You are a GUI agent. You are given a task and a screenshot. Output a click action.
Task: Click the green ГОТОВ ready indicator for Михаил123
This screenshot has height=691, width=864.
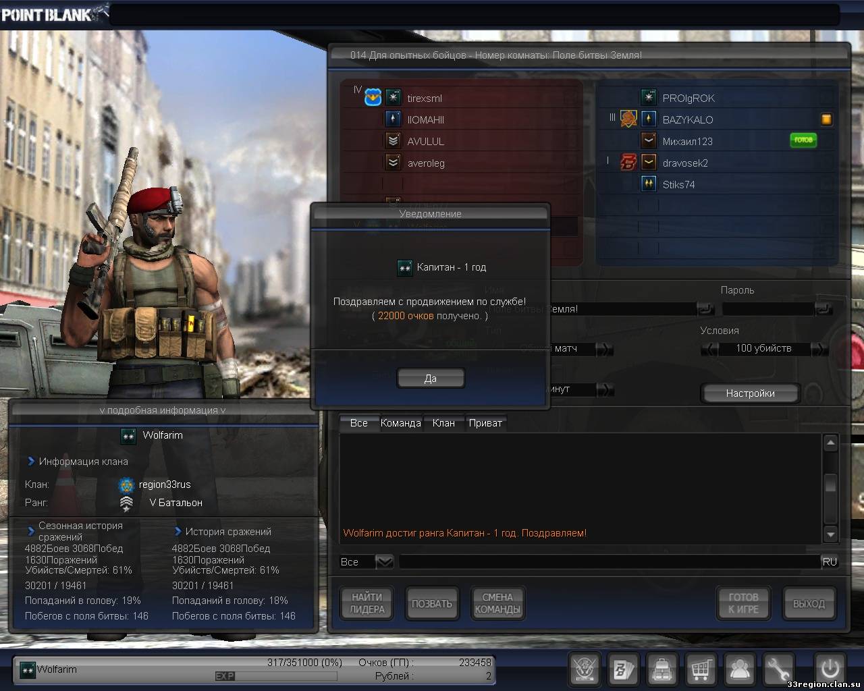[803, 140]
